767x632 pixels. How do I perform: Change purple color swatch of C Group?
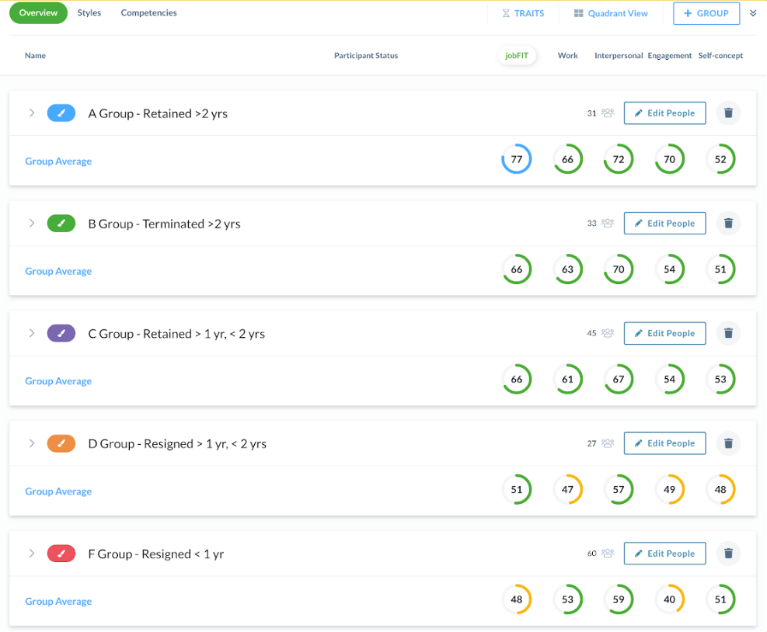point(61,333)
